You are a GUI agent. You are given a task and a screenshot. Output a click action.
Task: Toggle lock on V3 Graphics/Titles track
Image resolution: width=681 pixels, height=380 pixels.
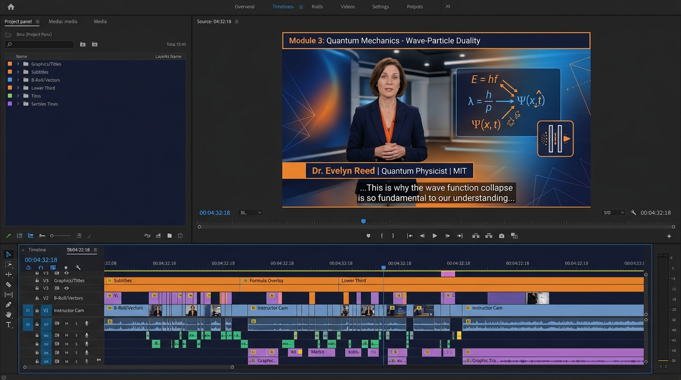point(37,281)
